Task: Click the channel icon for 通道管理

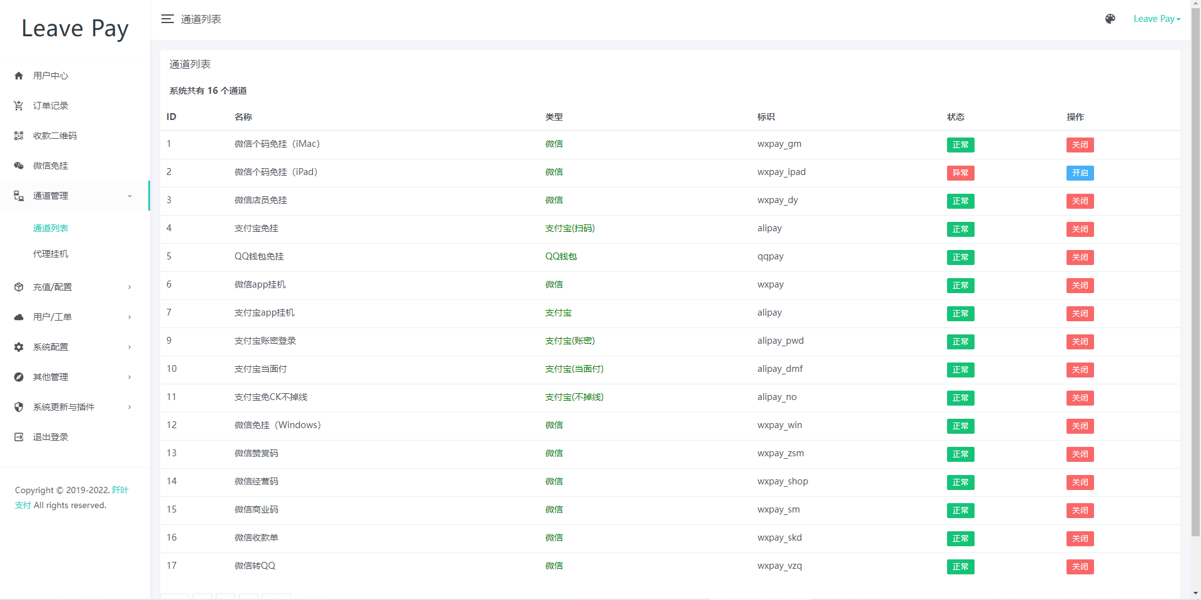Action: (19, 196)
